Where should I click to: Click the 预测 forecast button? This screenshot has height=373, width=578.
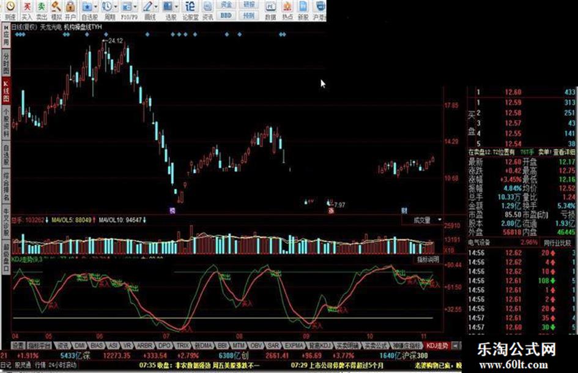pyautogui.click(x=249, y=15)
